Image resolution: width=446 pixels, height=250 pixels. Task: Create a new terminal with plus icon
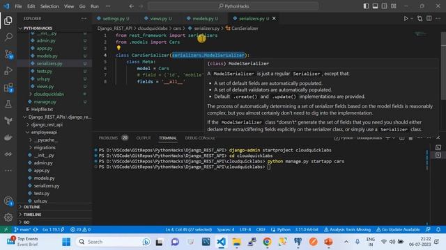click(387, 138)
